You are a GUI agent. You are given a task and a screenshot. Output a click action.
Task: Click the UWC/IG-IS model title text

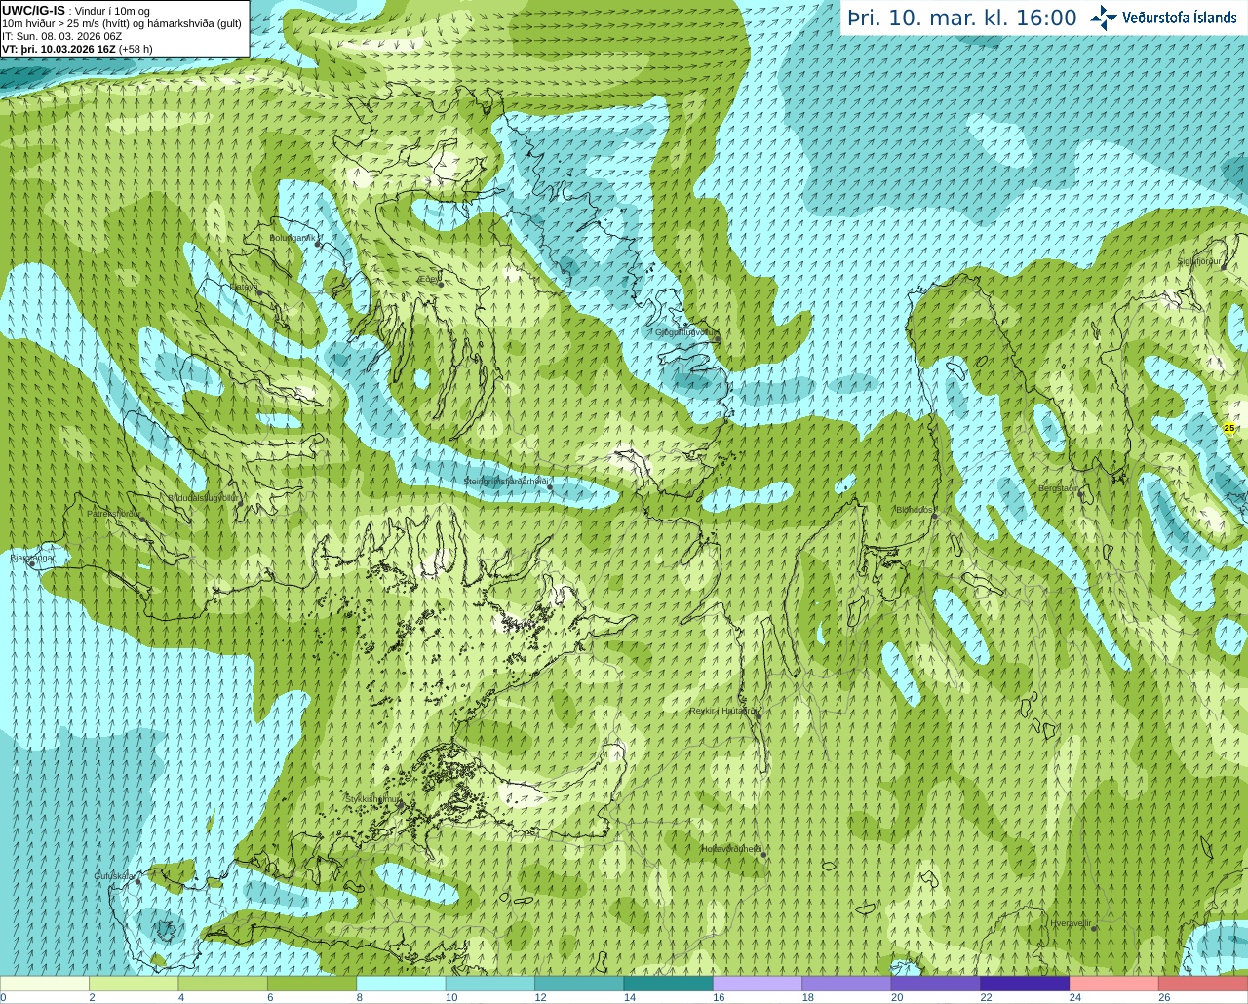(x=34, y=10)
